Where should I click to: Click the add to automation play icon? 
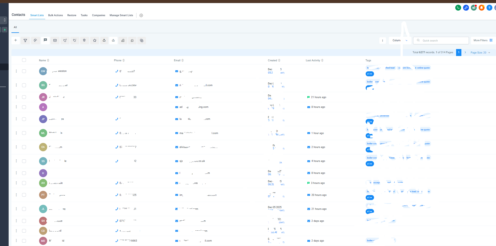pyautogui.click(x=35, y=40)
